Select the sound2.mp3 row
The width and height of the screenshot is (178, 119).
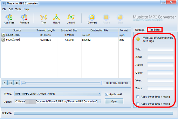[66, 40]
